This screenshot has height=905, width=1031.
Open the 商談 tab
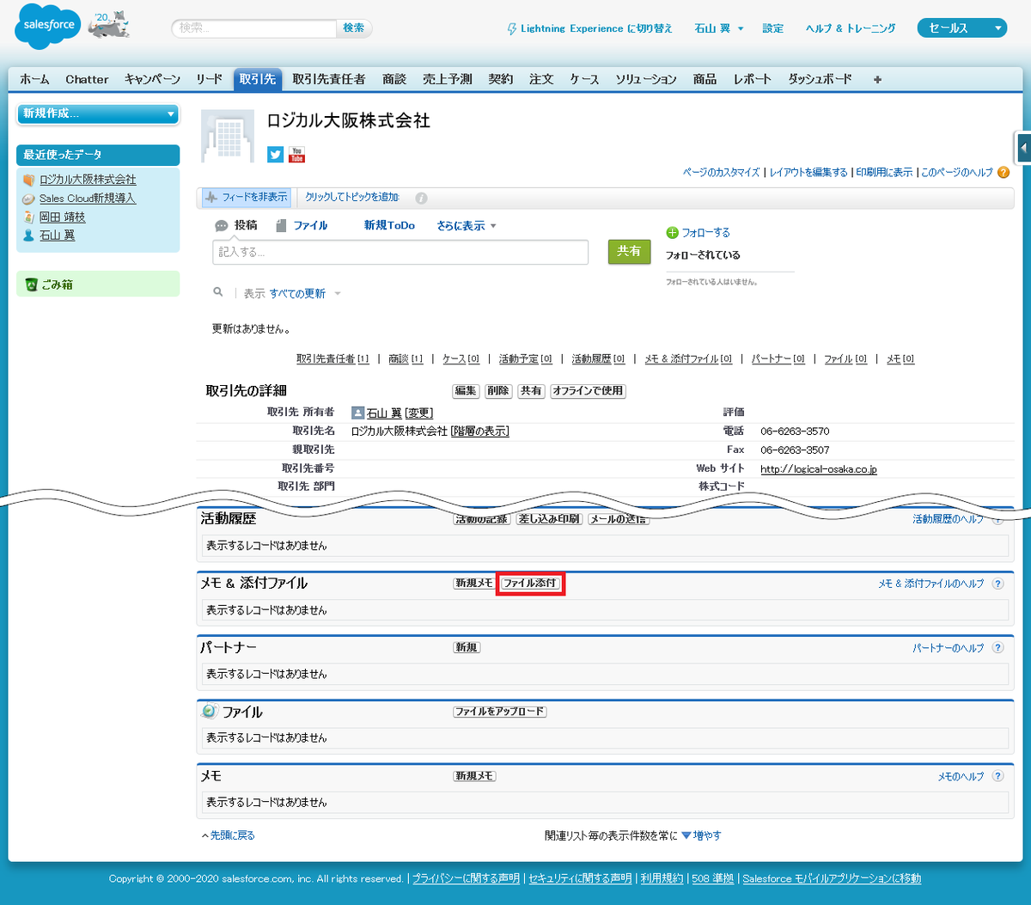(394, 79)
